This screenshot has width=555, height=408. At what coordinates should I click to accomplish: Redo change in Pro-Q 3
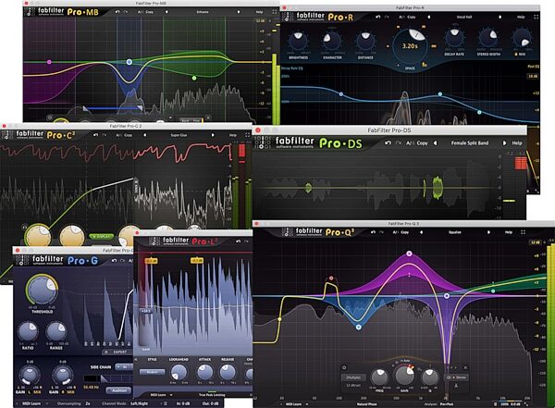[381, 232]
